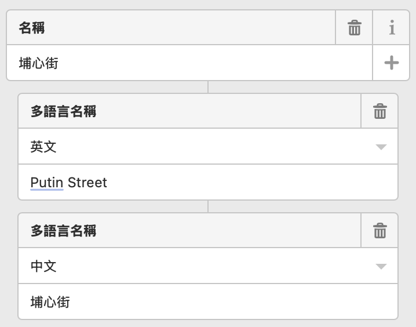Remove the English 多語言名稱 entry
The height and width of the screenshot is (327, 416).
tap(379, 111)
